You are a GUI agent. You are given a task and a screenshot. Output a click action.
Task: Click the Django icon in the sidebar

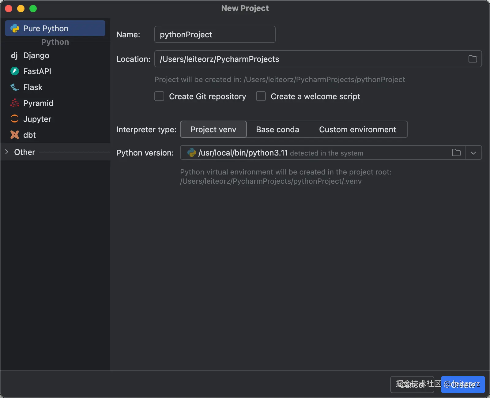(x=14, y=55)
